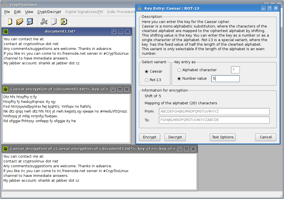This screenshot has width=284, height=199.
Task: Cancel the Key Entry dialog
Action: pyautogui.click(x=266, y=137)
